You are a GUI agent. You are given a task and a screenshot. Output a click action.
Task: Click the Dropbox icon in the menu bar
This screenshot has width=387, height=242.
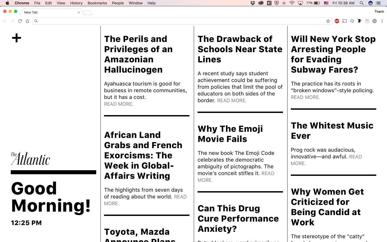[253, 3]
